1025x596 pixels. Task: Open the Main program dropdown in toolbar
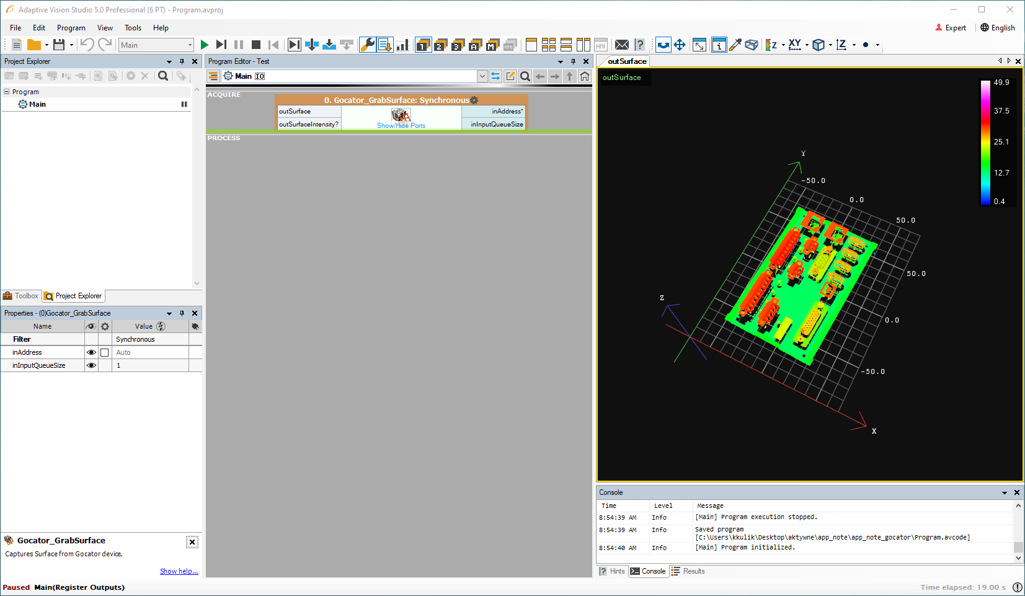[x=190, y=45]
